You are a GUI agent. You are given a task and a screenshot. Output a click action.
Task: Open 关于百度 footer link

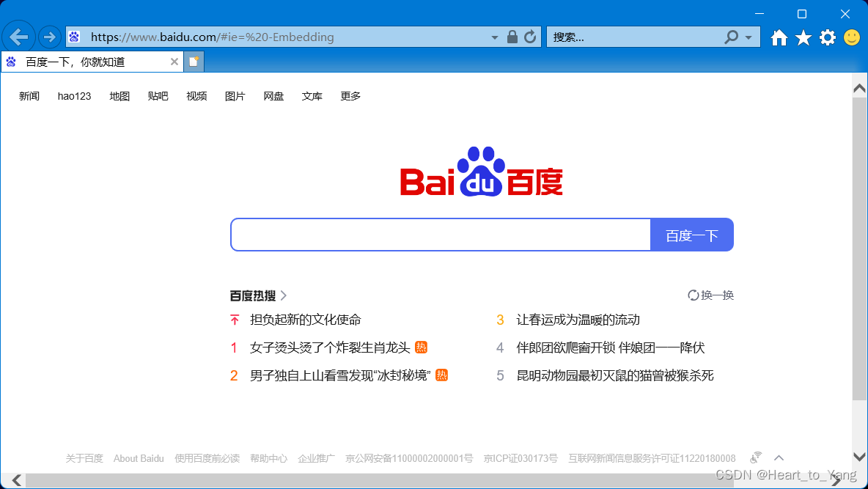(x=84, y=458)
